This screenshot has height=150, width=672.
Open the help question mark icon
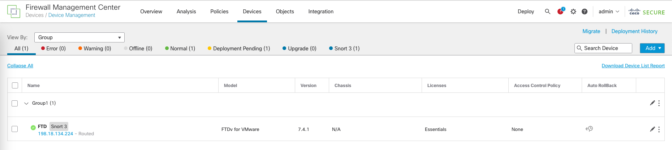pyautogui.click(x=585, y=12)
